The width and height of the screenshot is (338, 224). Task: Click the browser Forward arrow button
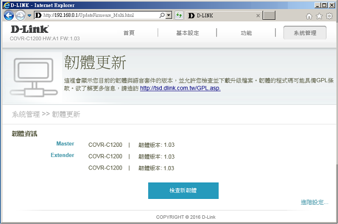coord(20,15)
